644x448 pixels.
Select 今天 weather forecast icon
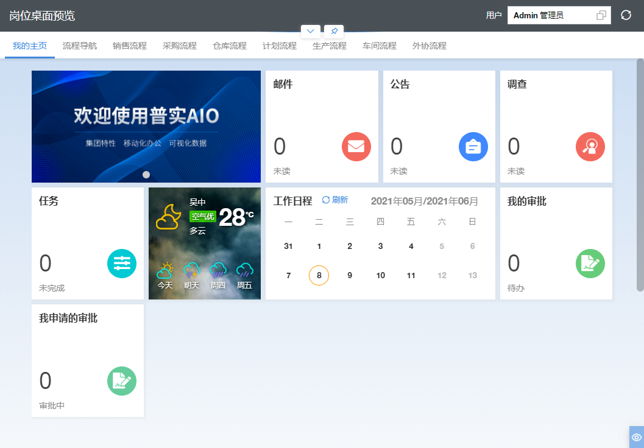(165, 270)
